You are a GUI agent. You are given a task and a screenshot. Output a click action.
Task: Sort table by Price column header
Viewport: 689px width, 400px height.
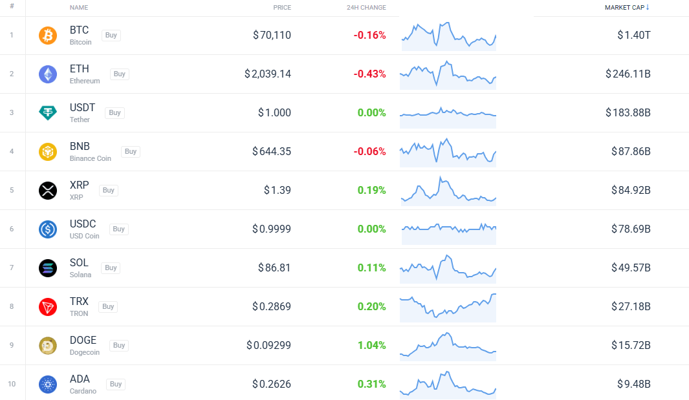pyautogui.click(x=282, y=8)
